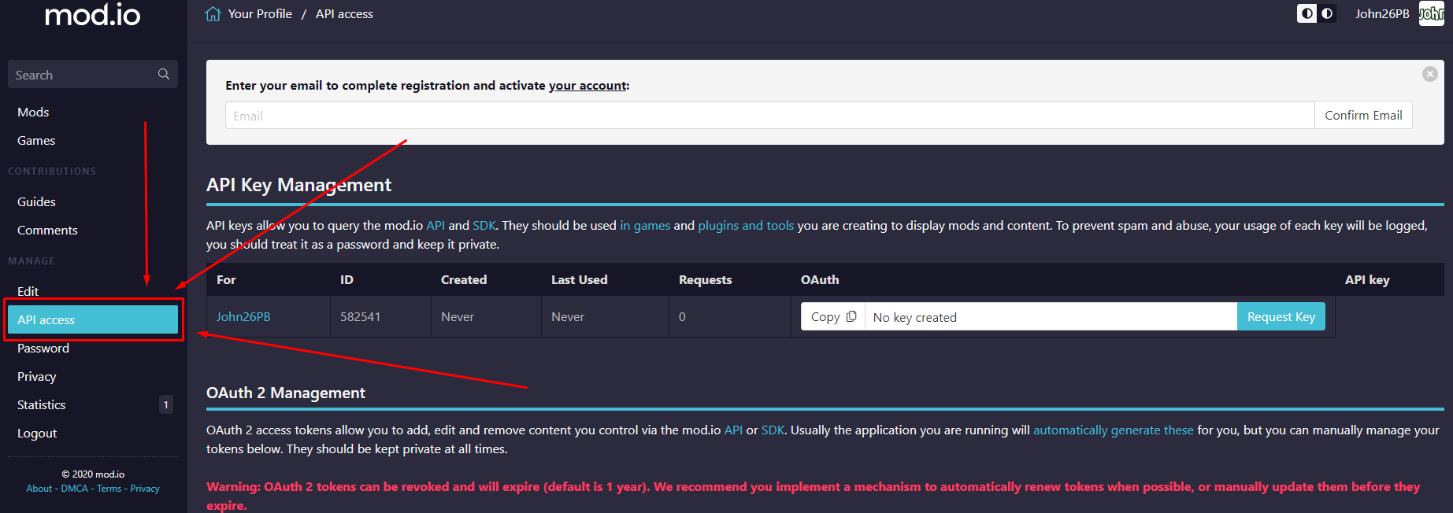Click the home icon in breadcrumb
Screen dimensions: 1453x513
point(213,14)
